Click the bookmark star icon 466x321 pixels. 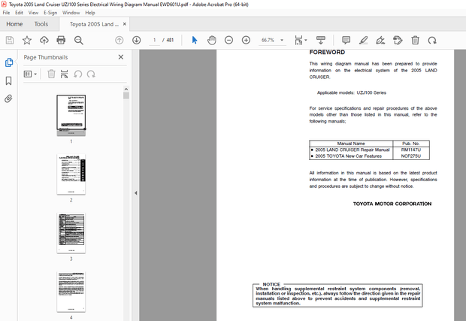pyautogui.click(x=27, y=40)
